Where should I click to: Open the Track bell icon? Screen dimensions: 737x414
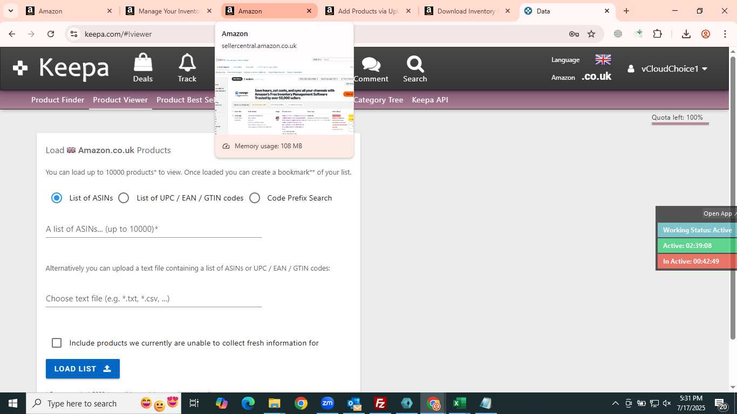pos(187,68)
